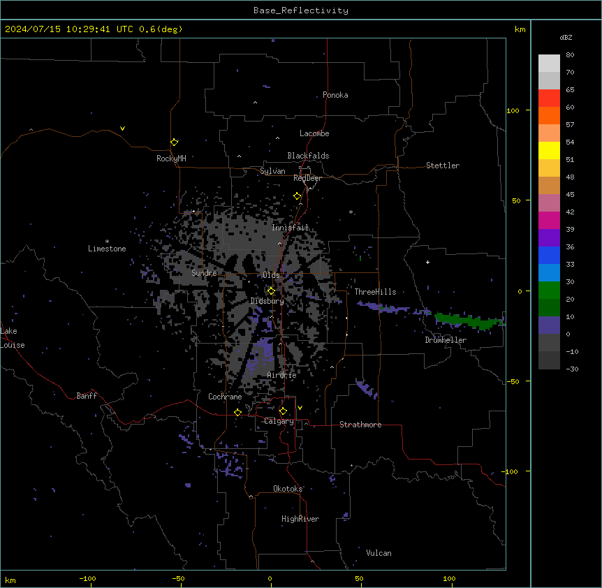Click the 50 km tick on bottom axis

359,578
